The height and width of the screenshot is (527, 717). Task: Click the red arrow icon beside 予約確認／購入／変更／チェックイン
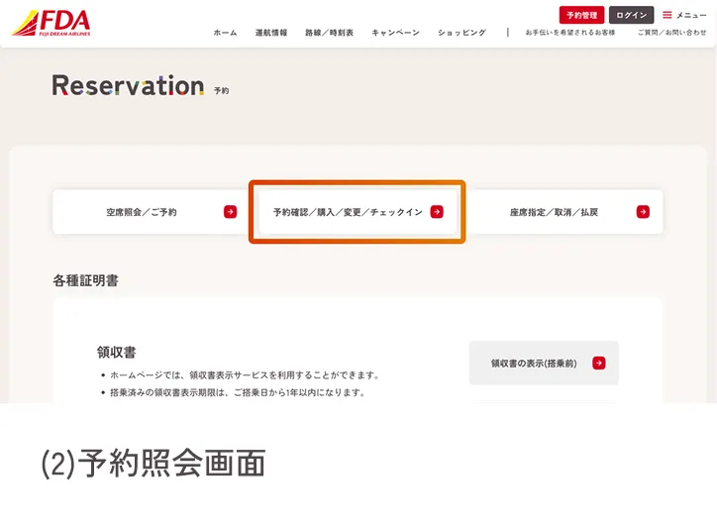point(437,212)
